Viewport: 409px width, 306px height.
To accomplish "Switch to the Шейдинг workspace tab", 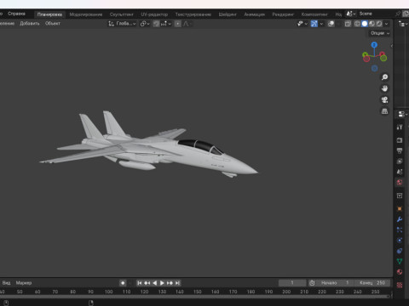I will pyautogui.click(x=228, y=14).
